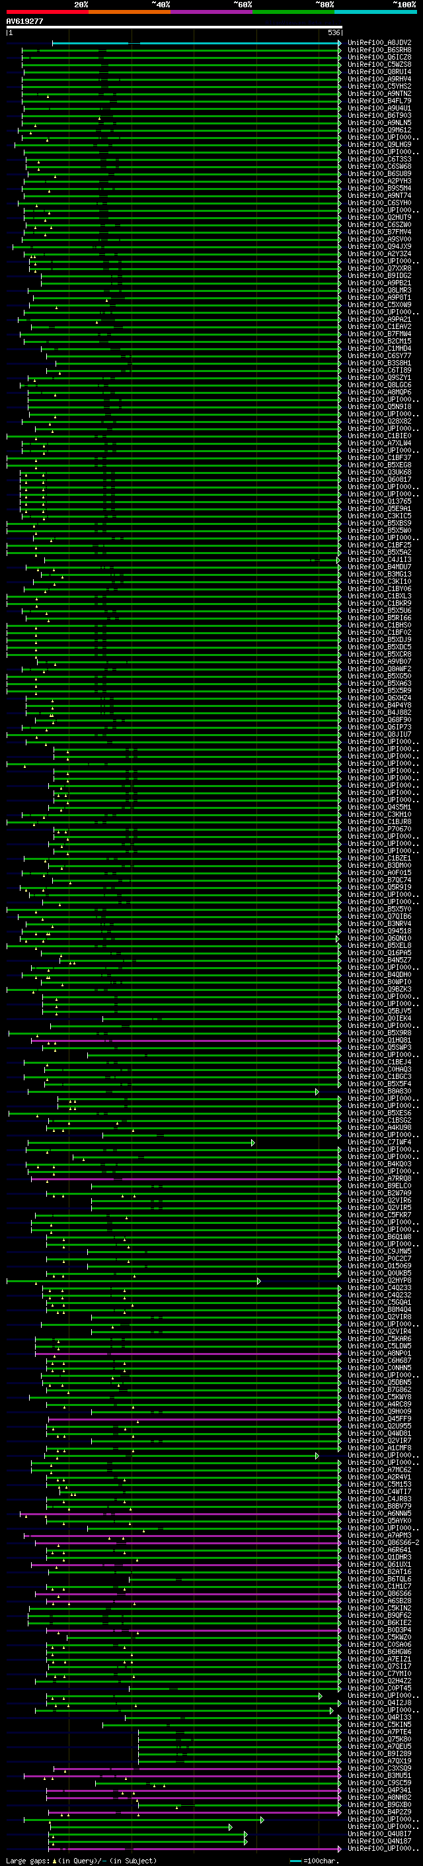Click the white query sequence bar
This screenshot has width=423, height=1866.
[174, 26]
